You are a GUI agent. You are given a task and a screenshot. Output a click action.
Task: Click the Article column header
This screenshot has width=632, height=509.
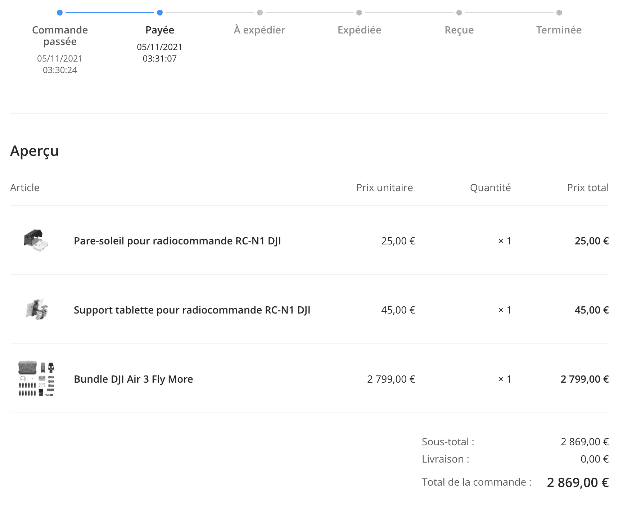point(25,188)
